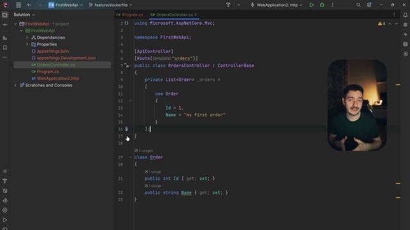Click the JetBrains Rider logo icon
This screenshot has height=230, width=410.
click(5, 4)
